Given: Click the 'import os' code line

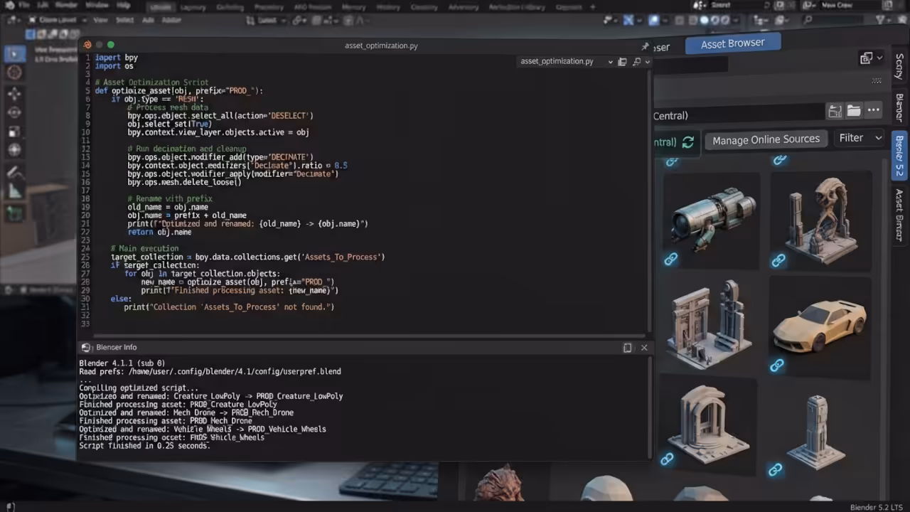Looking at the screenshot, I should click(114, 66).
